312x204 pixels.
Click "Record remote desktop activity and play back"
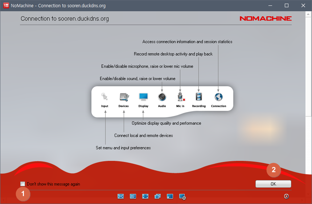[173, 54]
